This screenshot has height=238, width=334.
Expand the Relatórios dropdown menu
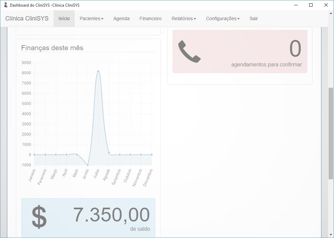(184, 18)
